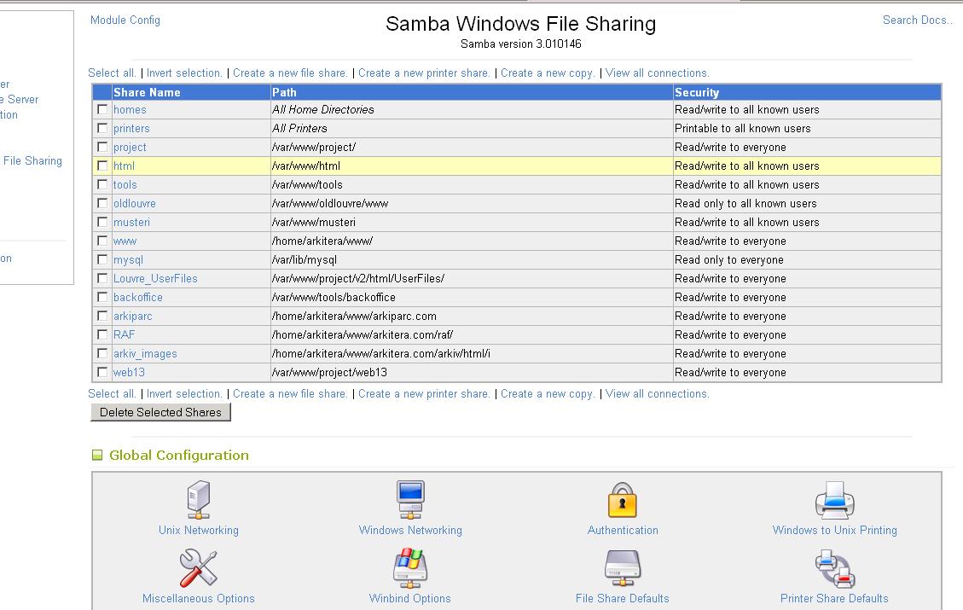963x610 pixels.
Task: Click the Unix Networking text label
Action: pyautogui.click(x=199, y=530)
